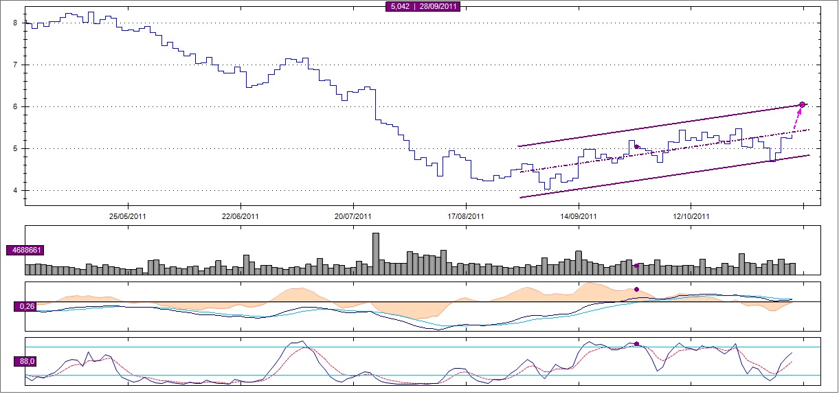The width and height of the screenshot is (839, 414).
Task: Click the 20/07/2011 date axis label
Action: tap(353, 216)
